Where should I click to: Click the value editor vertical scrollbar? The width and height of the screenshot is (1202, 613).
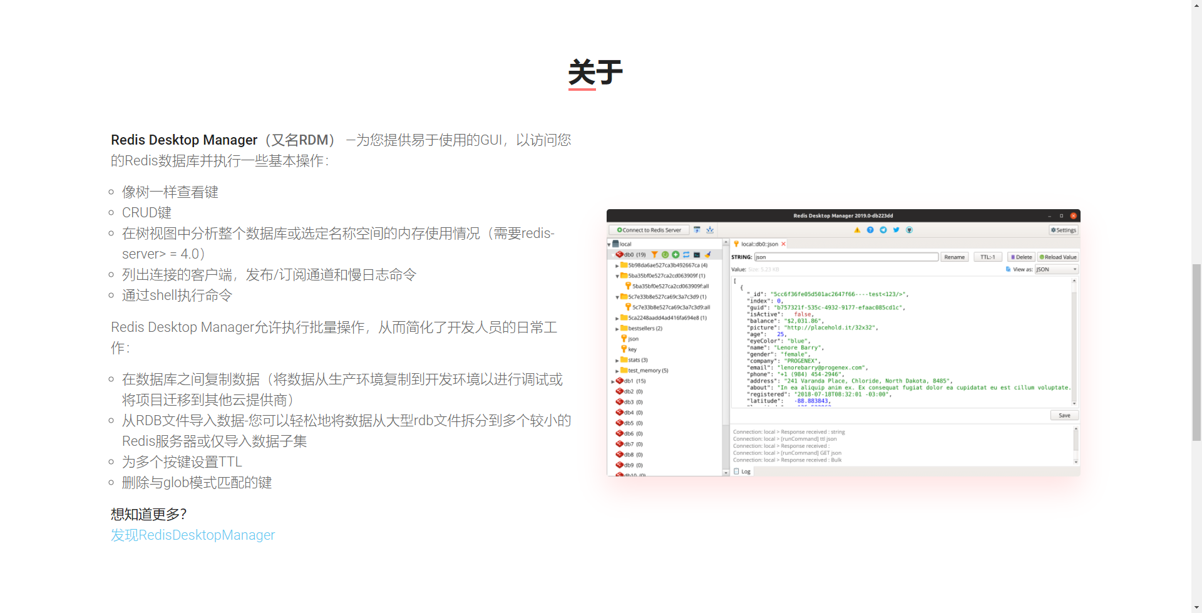1074,342
